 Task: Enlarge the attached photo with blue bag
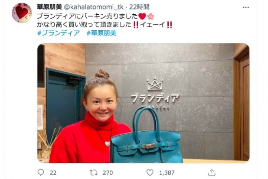(143, 103)
